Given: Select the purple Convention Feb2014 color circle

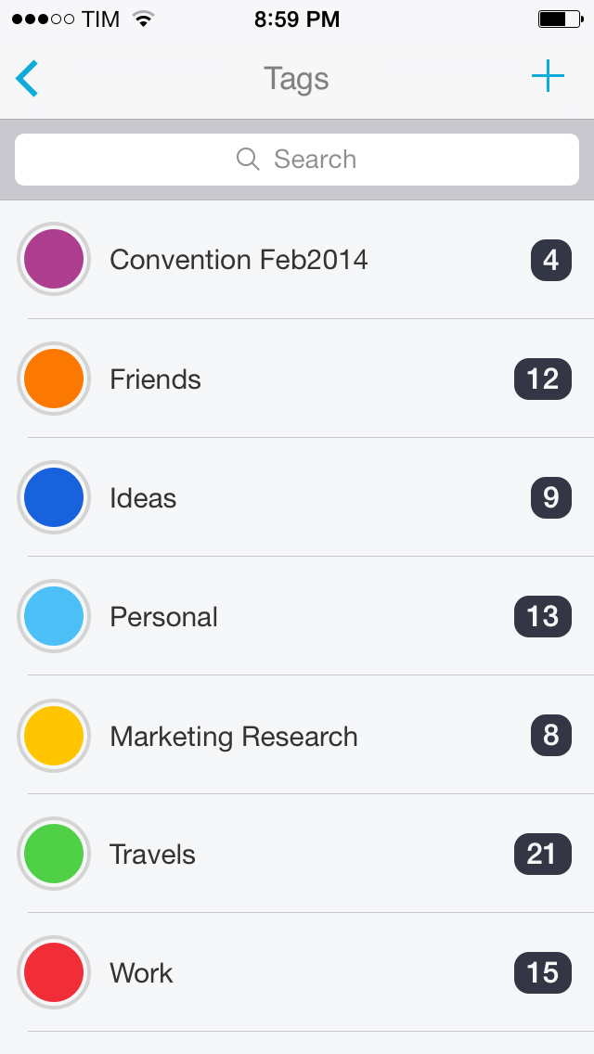Looking at the screenshot, I should pos(54,260).
